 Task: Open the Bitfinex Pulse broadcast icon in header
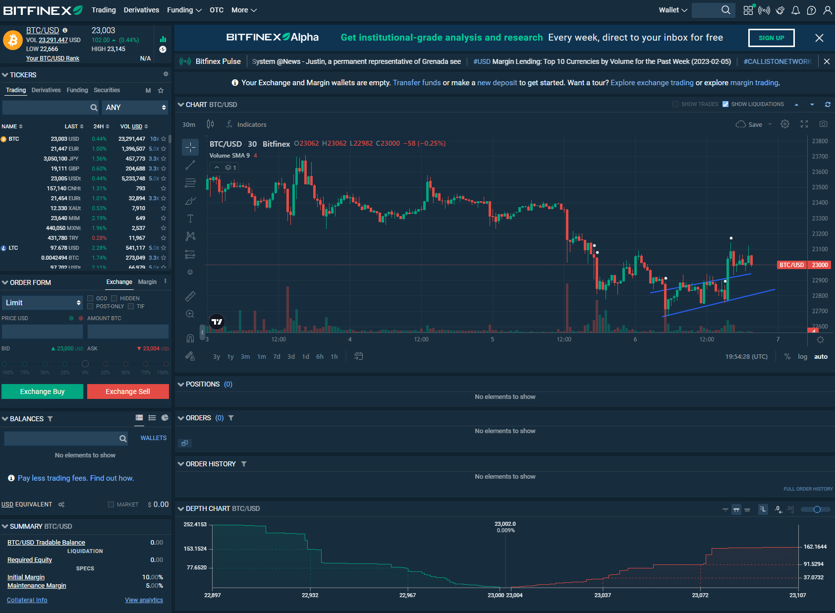coord(764,10)
